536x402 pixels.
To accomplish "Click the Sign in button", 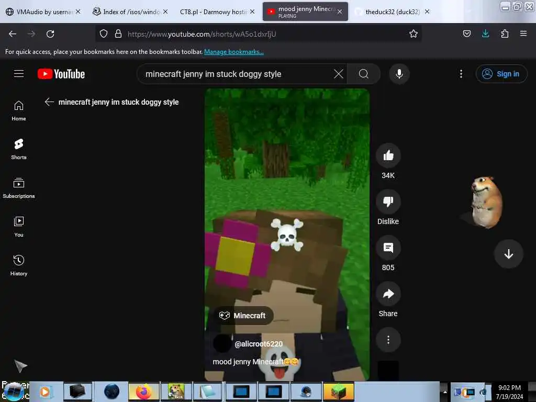I will point(501,74).
